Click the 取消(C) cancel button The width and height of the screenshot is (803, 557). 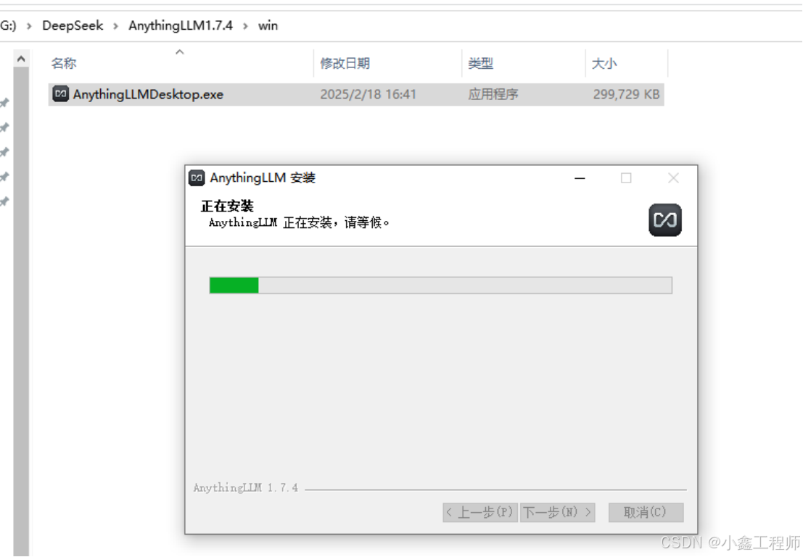[646, 512]
